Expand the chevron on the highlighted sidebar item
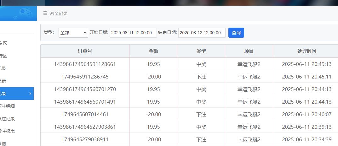Image resolution: width=338 pixels, height=146 pixels. (x=30, y=94)
